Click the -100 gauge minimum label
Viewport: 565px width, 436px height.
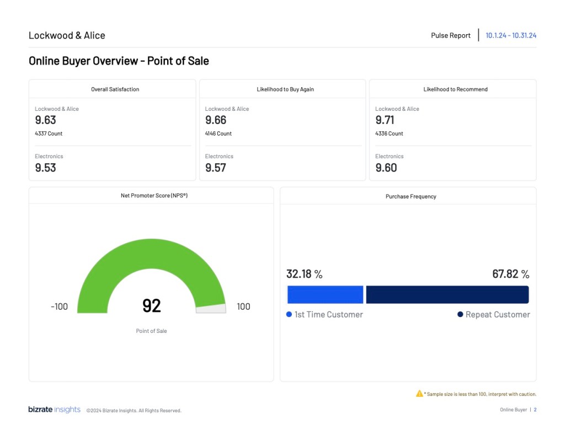point(60,307)
